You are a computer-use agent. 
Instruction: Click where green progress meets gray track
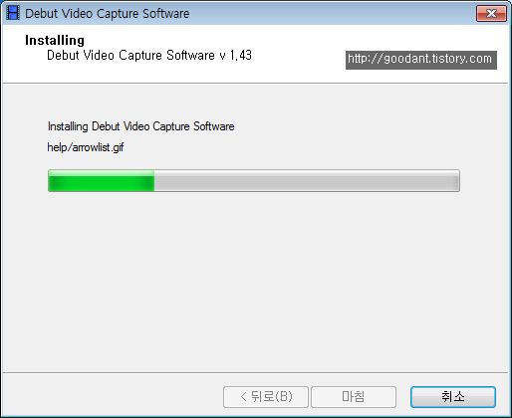pyautogui.click(x=154, y=181)
